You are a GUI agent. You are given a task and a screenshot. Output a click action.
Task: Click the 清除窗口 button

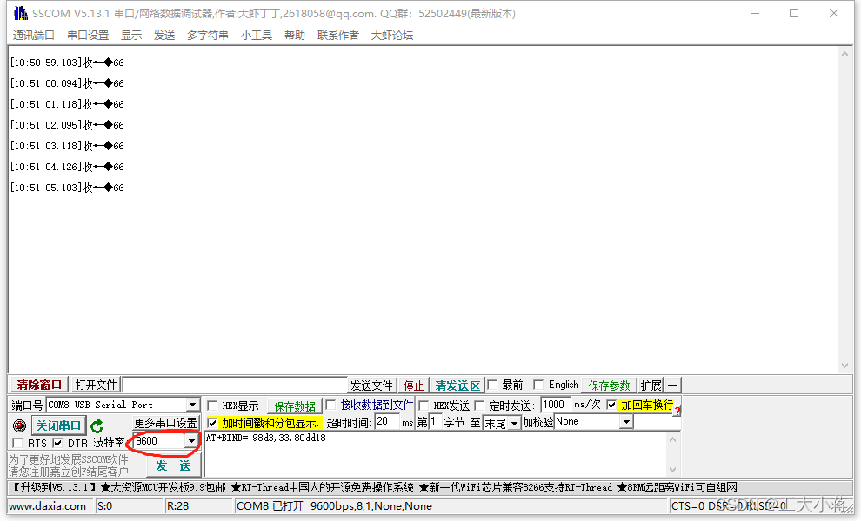[39, 385]
